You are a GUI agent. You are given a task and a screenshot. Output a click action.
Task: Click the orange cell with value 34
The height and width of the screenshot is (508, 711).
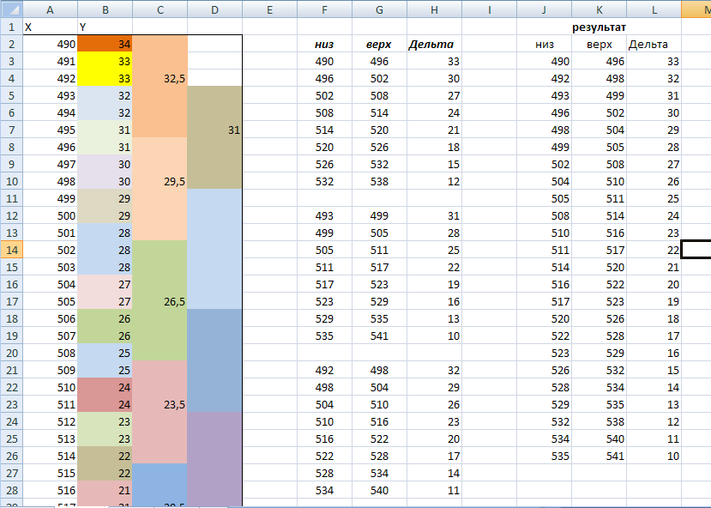[105, 44]
